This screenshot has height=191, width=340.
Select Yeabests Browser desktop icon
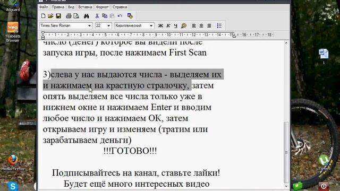[13, 32]
